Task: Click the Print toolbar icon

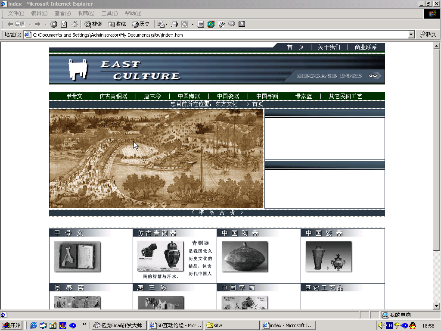Action: point(174,24)
